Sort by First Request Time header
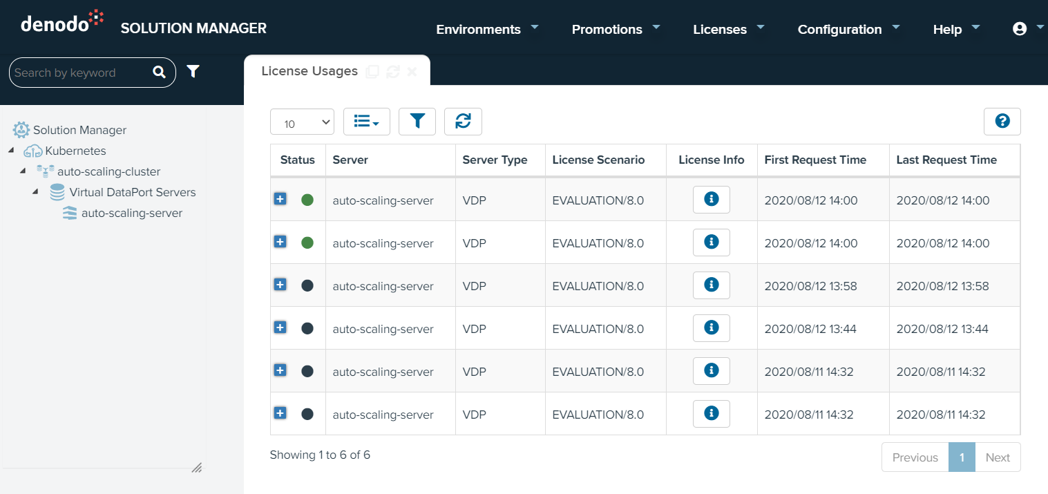 (823, 160)
